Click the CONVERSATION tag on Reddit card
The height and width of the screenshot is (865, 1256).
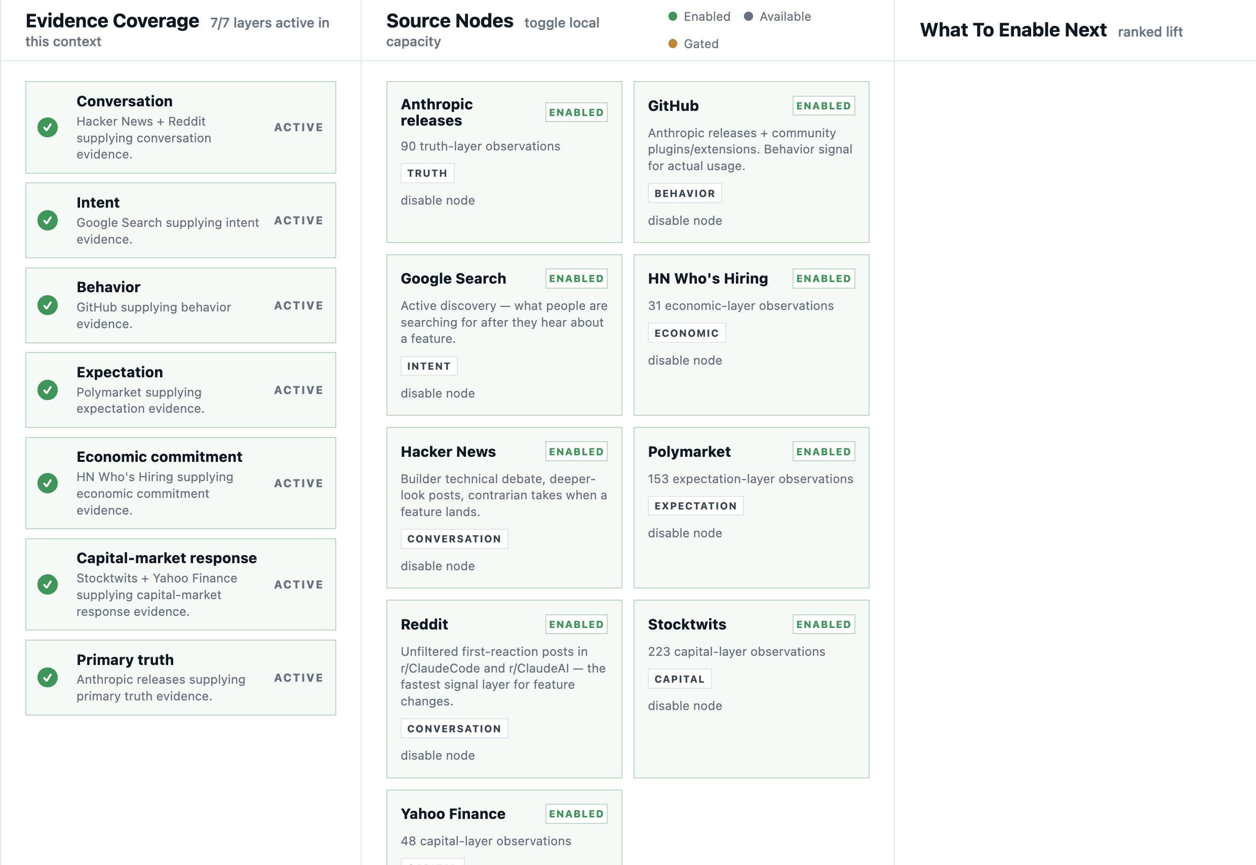tap(454, 728)
